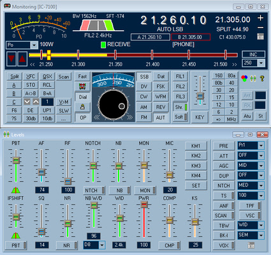This screenshot has height=255, width=271.
Task: Click the Fast tuning button
Action: coord(82,76)
